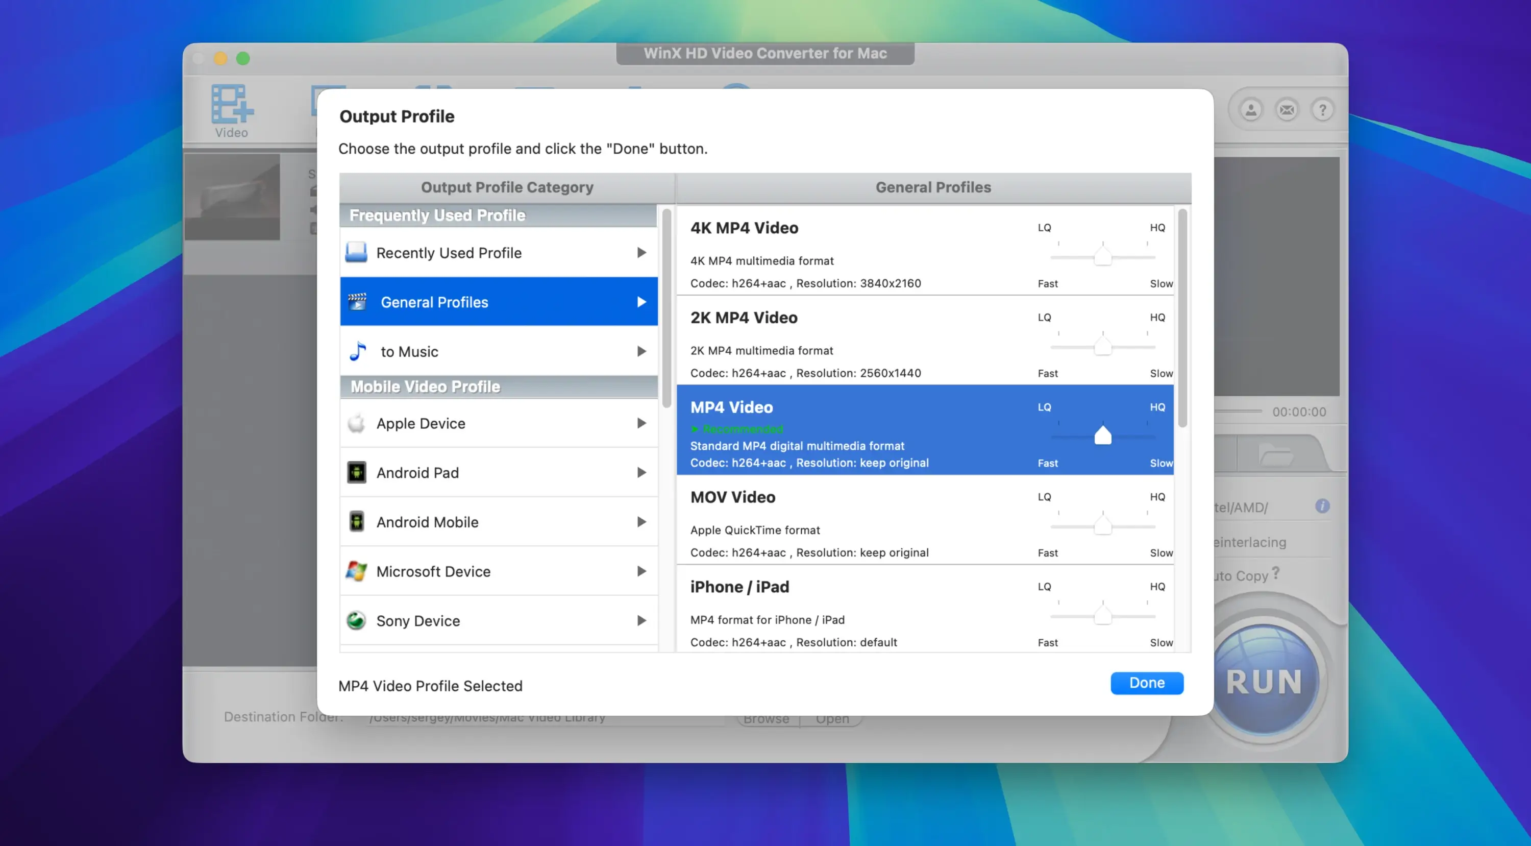Click the email envelope icon

1287,110
